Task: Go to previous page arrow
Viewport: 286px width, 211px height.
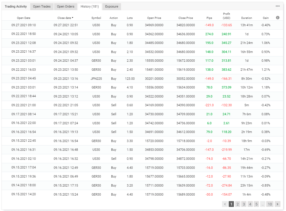Action: (x=225, y=204)
